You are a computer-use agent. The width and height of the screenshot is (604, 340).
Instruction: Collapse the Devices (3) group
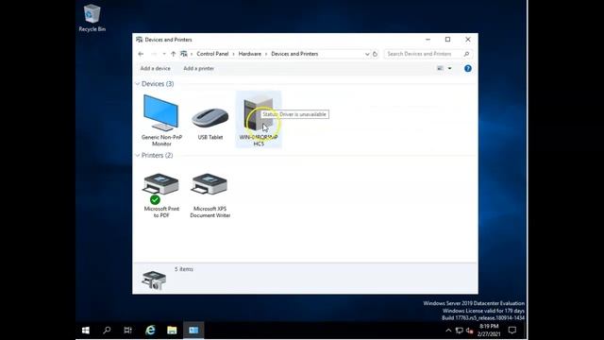tap(138, 84)
